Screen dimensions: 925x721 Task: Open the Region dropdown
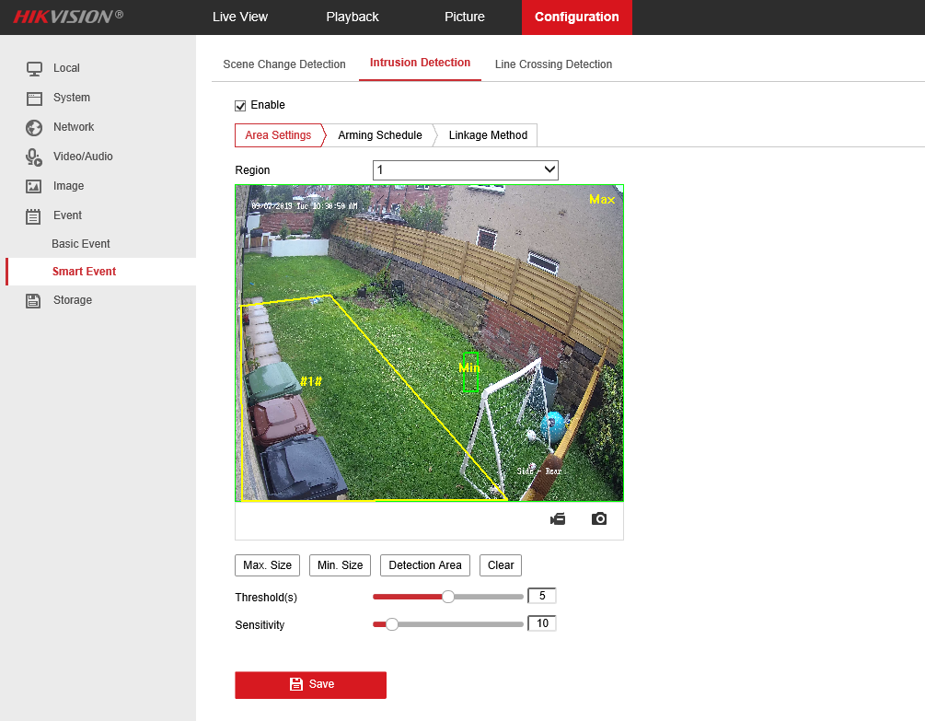[465, 170]
